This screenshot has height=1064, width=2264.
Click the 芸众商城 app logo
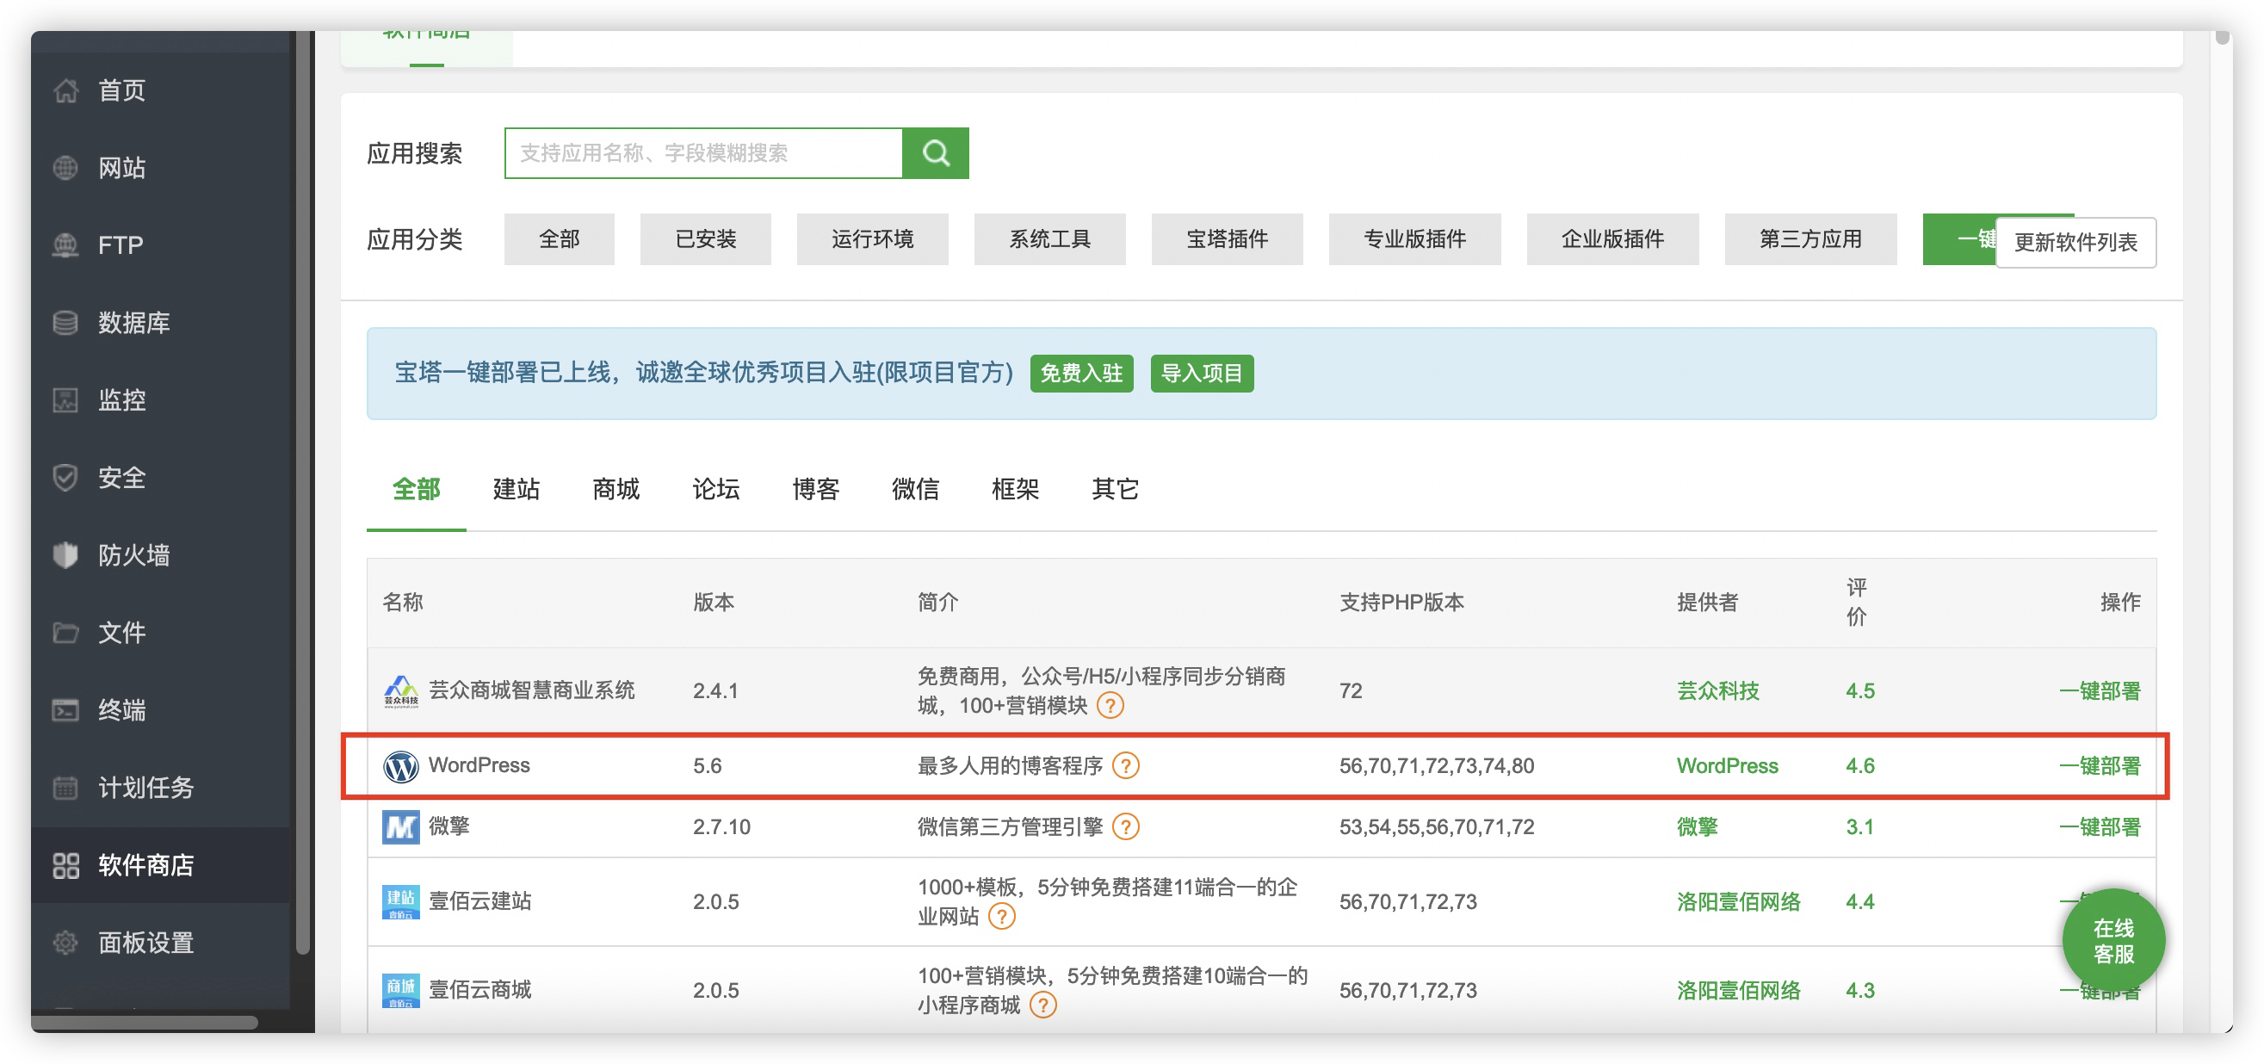click(x=401, y=690)
